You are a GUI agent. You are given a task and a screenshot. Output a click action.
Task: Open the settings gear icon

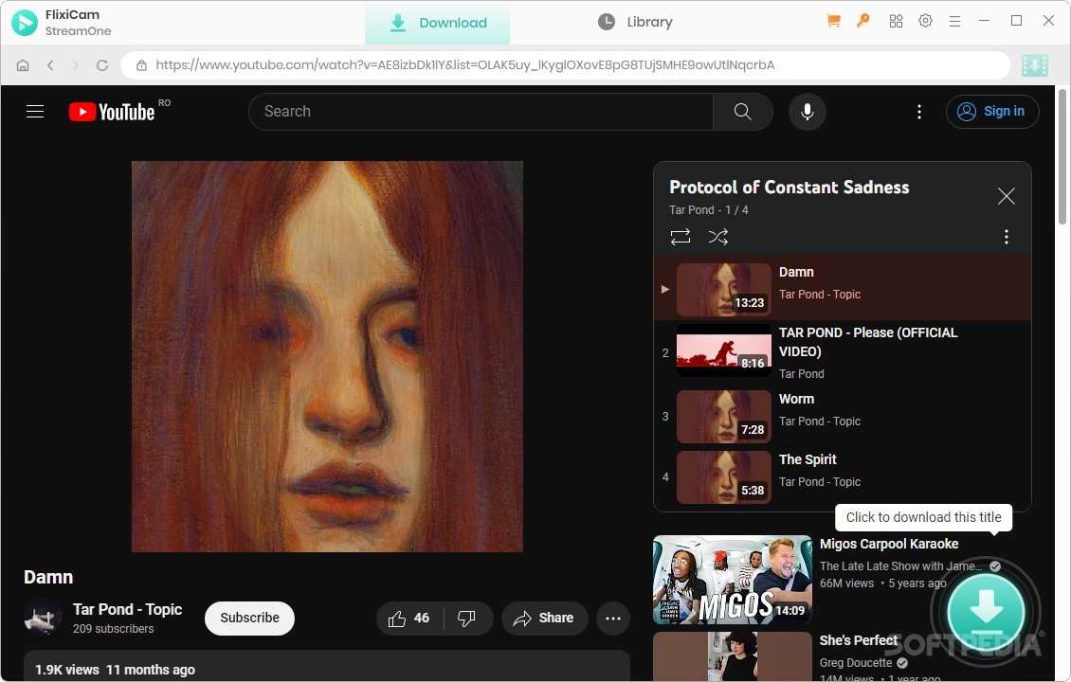point(925,21)
